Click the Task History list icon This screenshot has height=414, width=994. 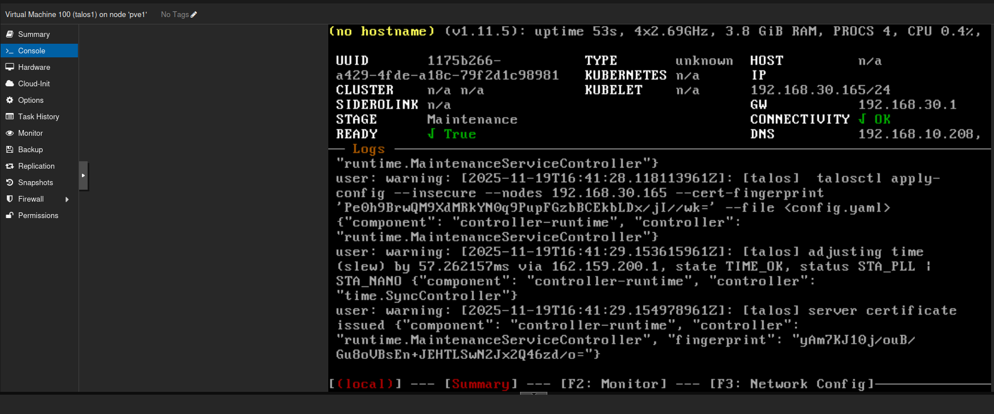click(10, 116)
